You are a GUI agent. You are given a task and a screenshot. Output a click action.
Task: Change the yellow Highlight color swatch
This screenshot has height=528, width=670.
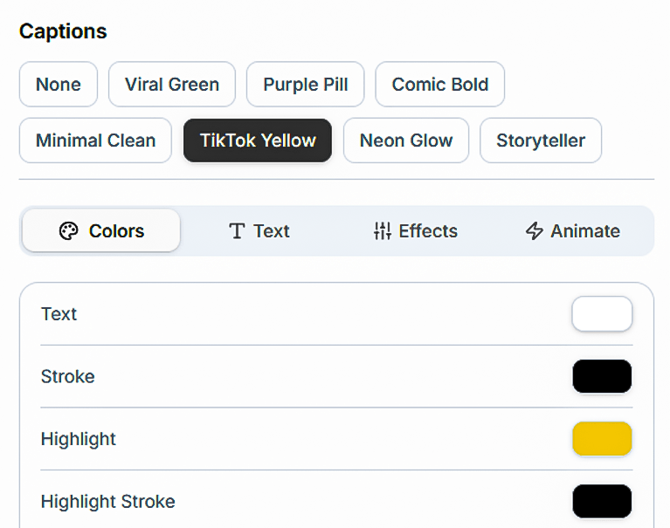click(x=602, y=439)
